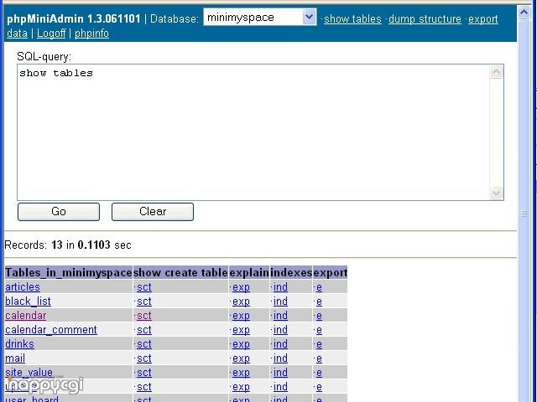
Task: Open the phpinfo link
Action: pos(91,33)
